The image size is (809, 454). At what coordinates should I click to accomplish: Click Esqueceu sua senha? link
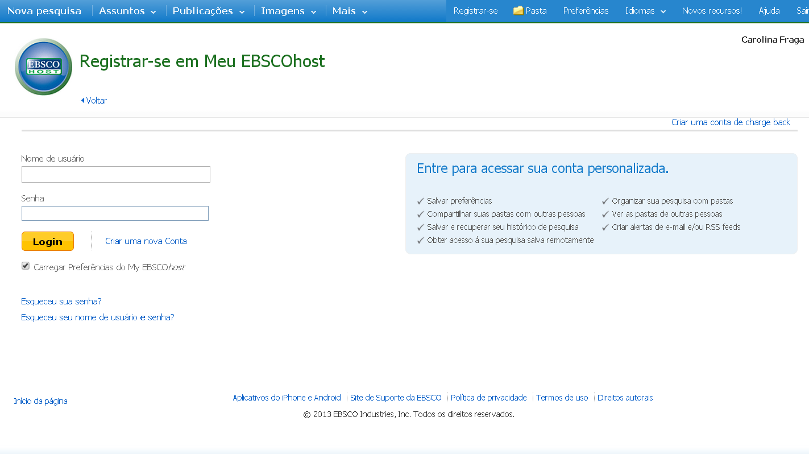(61, 302)
